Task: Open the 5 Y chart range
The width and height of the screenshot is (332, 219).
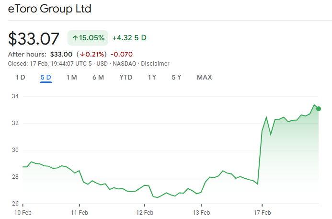Action: (176, 77)
